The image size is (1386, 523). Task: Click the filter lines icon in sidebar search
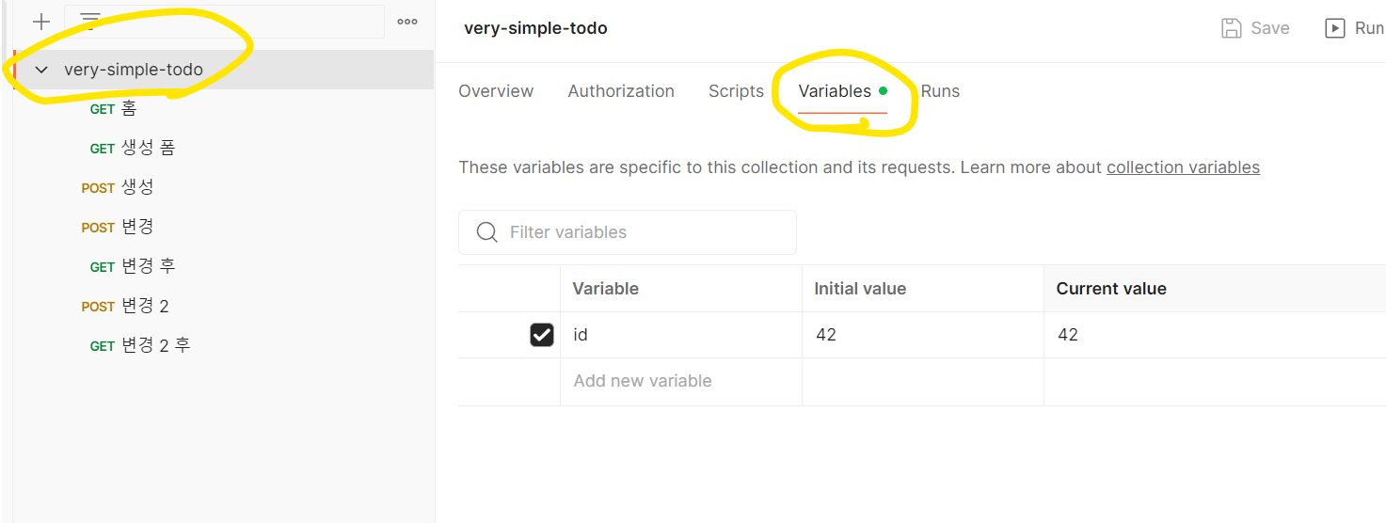90,21
